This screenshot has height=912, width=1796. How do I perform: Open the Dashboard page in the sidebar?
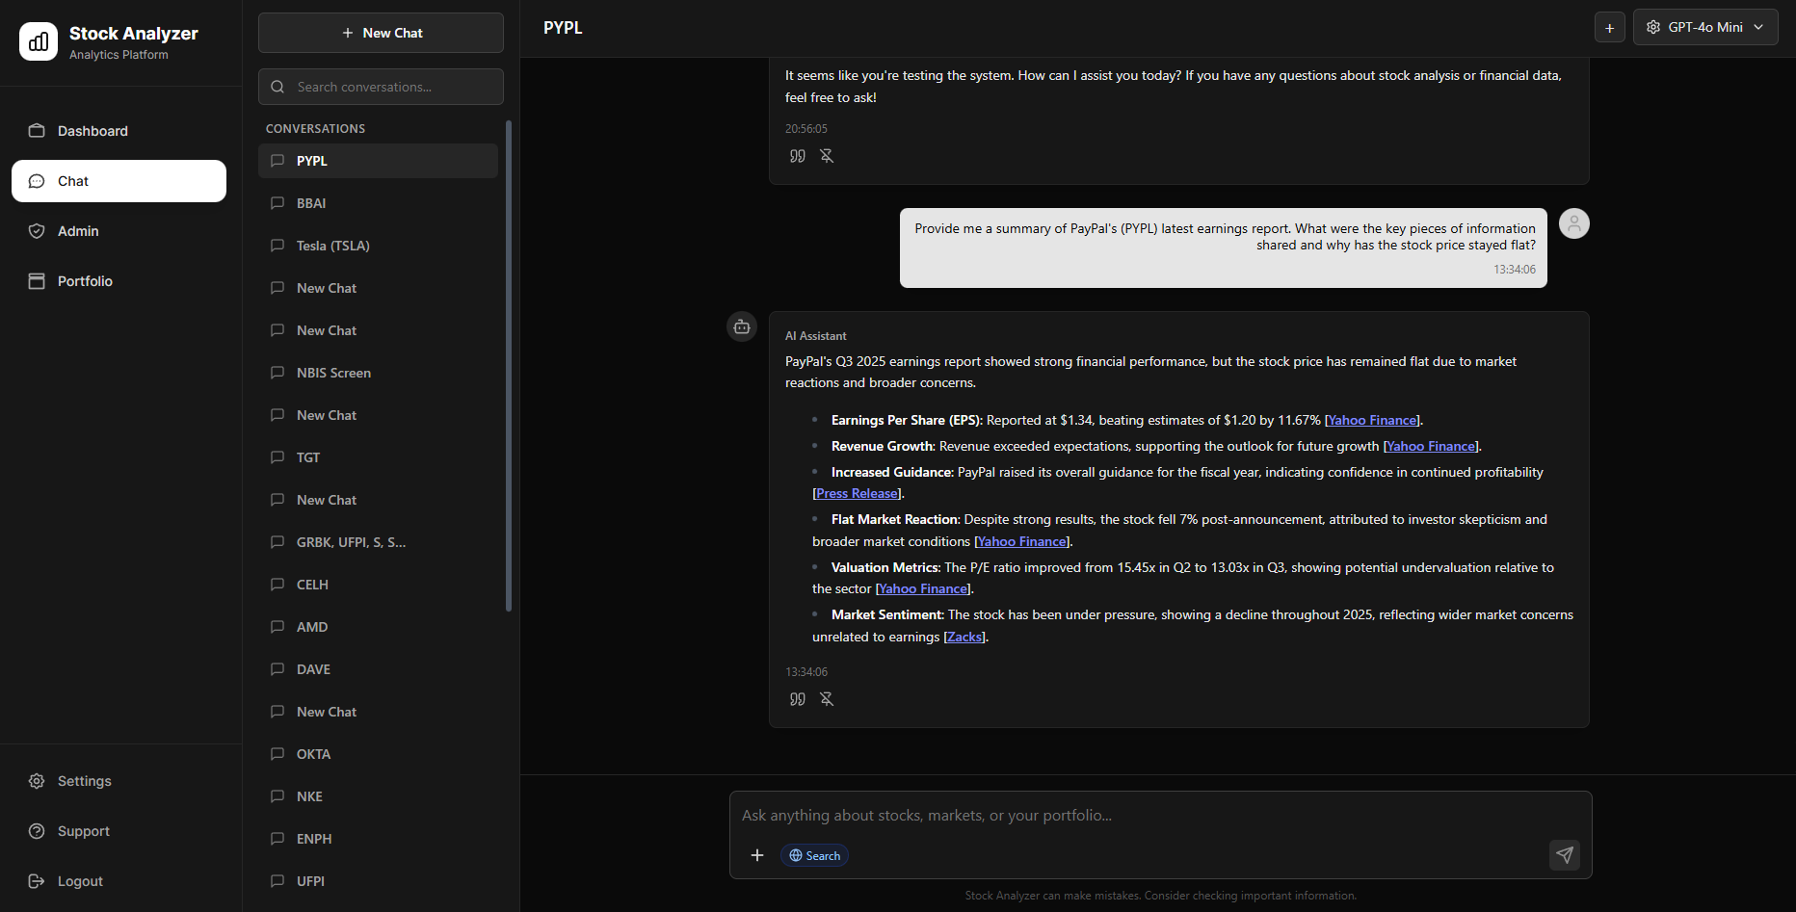[x=92, y=131]
